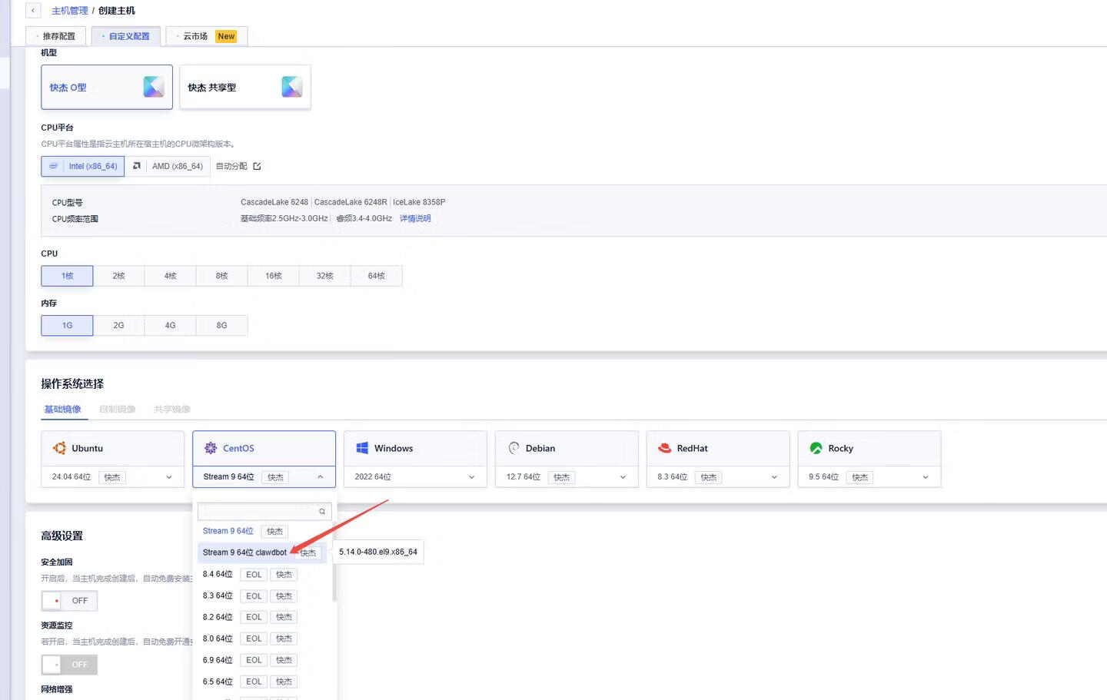Collapse the CentOS Stream 9 version dropdown
The height and width of the screenshot is (700, 1107).
[321, 477]
